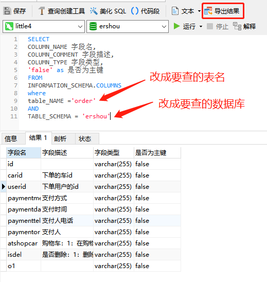This screenshot has height=282, width=267.
Task: Click the 下单用户的id description cell
Action: coord(67,187)
